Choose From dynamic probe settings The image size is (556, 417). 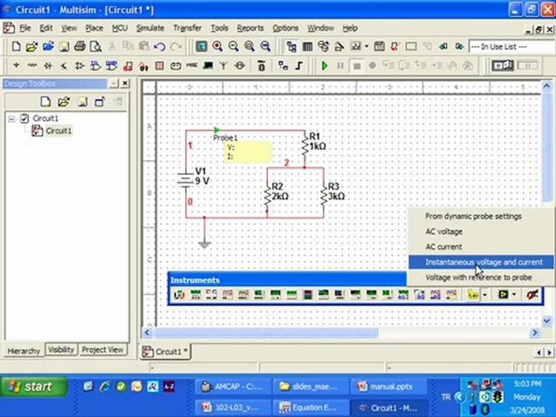click(481, 216)
